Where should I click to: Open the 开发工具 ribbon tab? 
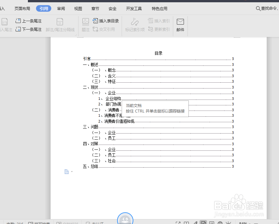[x=133, y=8]
